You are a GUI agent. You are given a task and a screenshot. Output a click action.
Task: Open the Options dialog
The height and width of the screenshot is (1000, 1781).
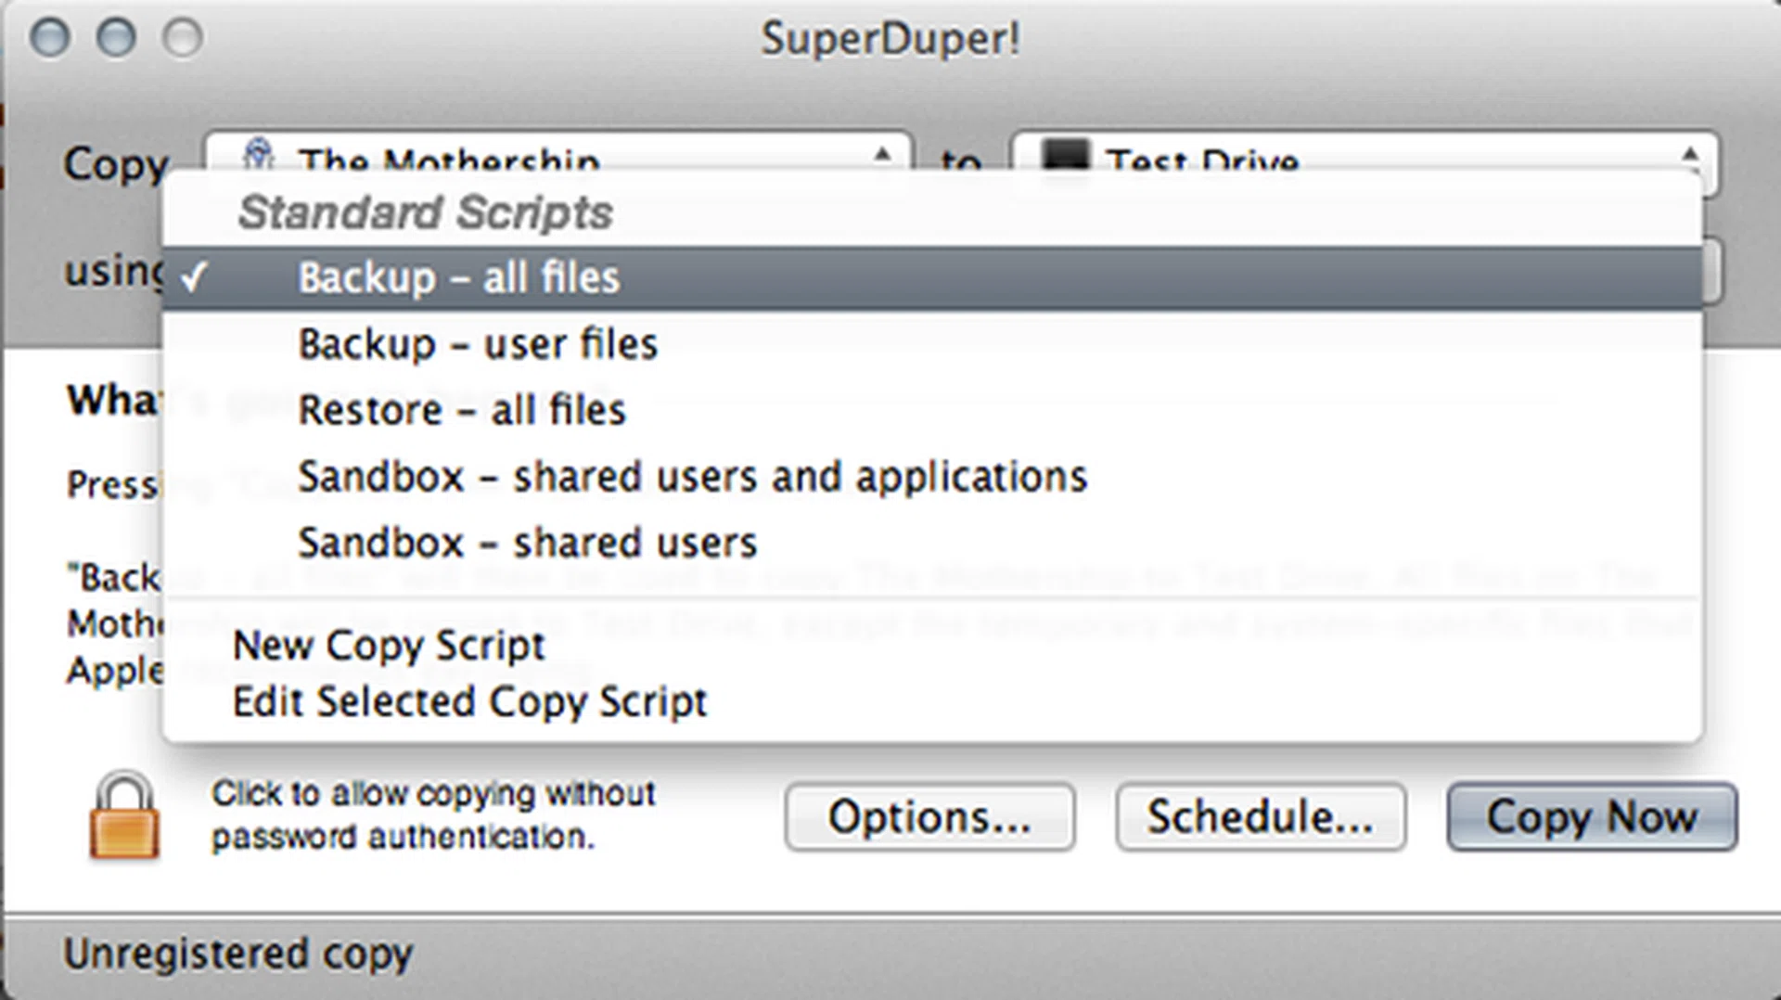929,817
